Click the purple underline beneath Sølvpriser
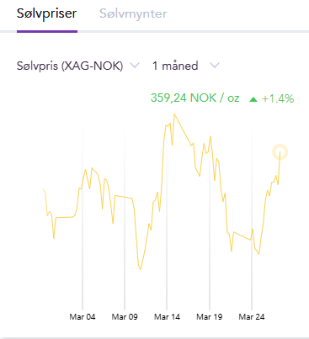This screenshot has width=309, height=339. pyautogui.click(x=47, y=31)
